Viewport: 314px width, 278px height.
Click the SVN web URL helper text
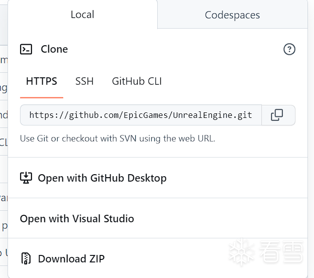(118, 138)
